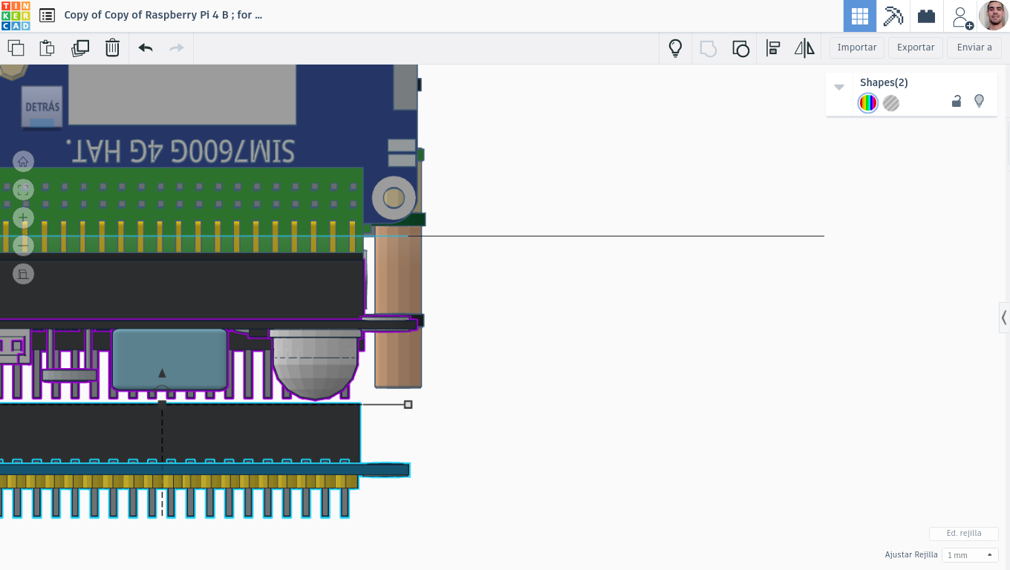Open the Ajustar Rejilla 1 mm dropdown
The height and width of the screenshot is (570, 1010).
coord(970,555)
